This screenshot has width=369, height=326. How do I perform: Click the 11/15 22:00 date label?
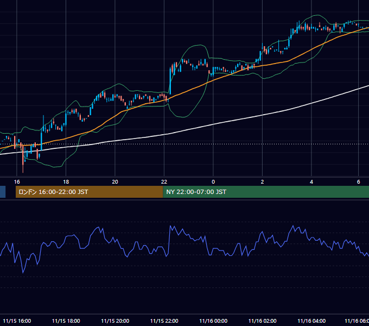(164, 321)
